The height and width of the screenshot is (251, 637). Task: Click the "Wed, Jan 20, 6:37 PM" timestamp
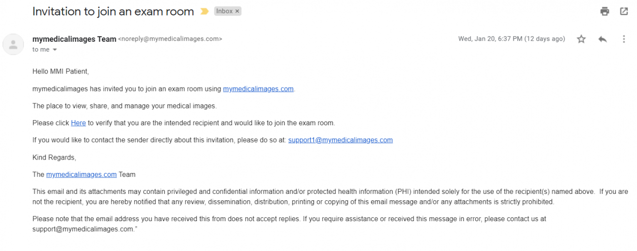click(490, 39)
